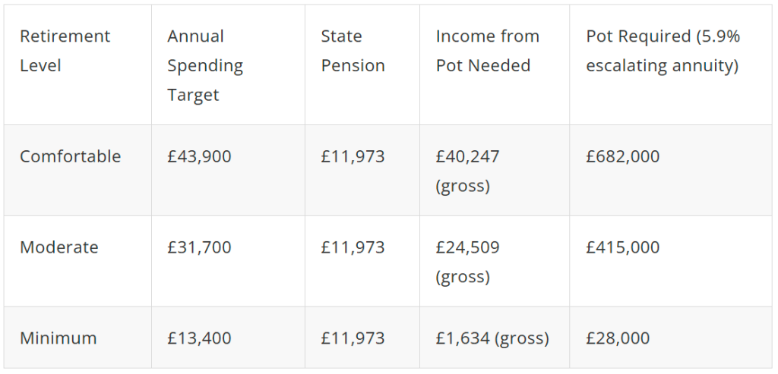
Task: Select the Minimum row £11,973 state pension
Action: [x=353, y=338]
